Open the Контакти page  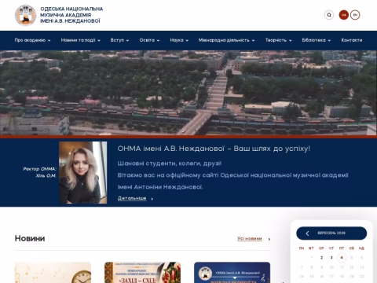(x=352, y=40)
